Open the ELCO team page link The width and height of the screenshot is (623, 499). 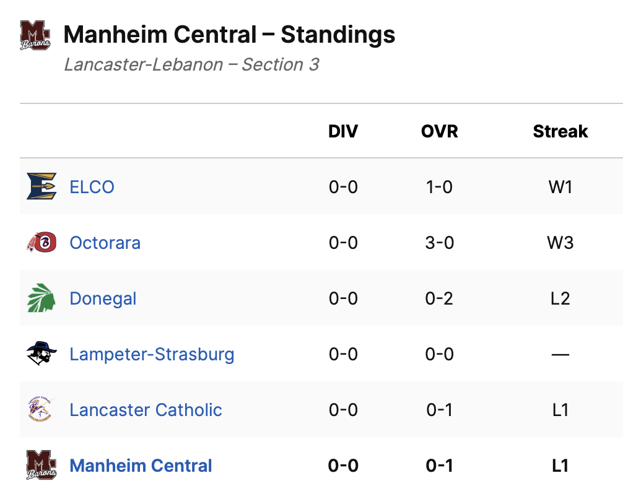92,187
